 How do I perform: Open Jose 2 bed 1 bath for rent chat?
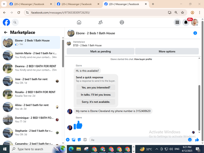click(x=31, y=81)
